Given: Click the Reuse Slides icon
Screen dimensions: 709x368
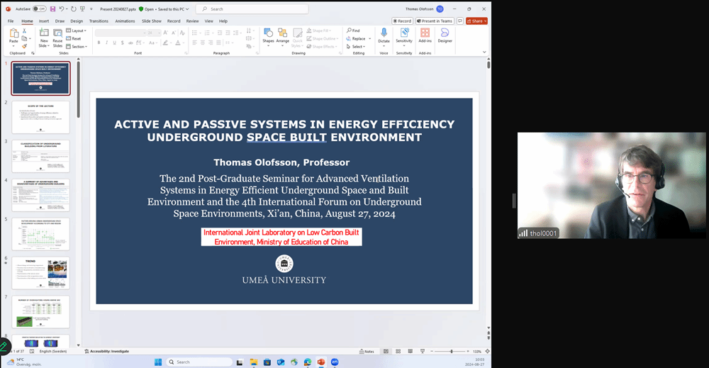Looking at the screenshot, I should point(57,34).
